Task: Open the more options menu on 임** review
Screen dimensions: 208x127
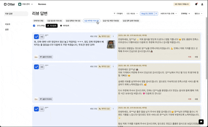Action: tap(113, 36)
